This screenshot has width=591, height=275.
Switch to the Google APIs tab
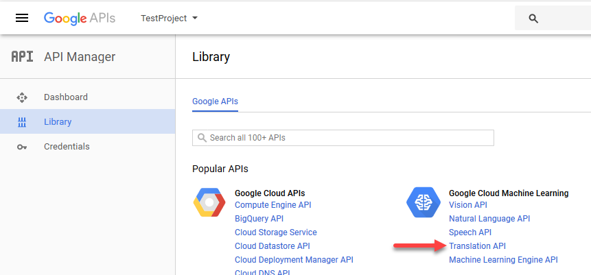click(x=215, y=101)
